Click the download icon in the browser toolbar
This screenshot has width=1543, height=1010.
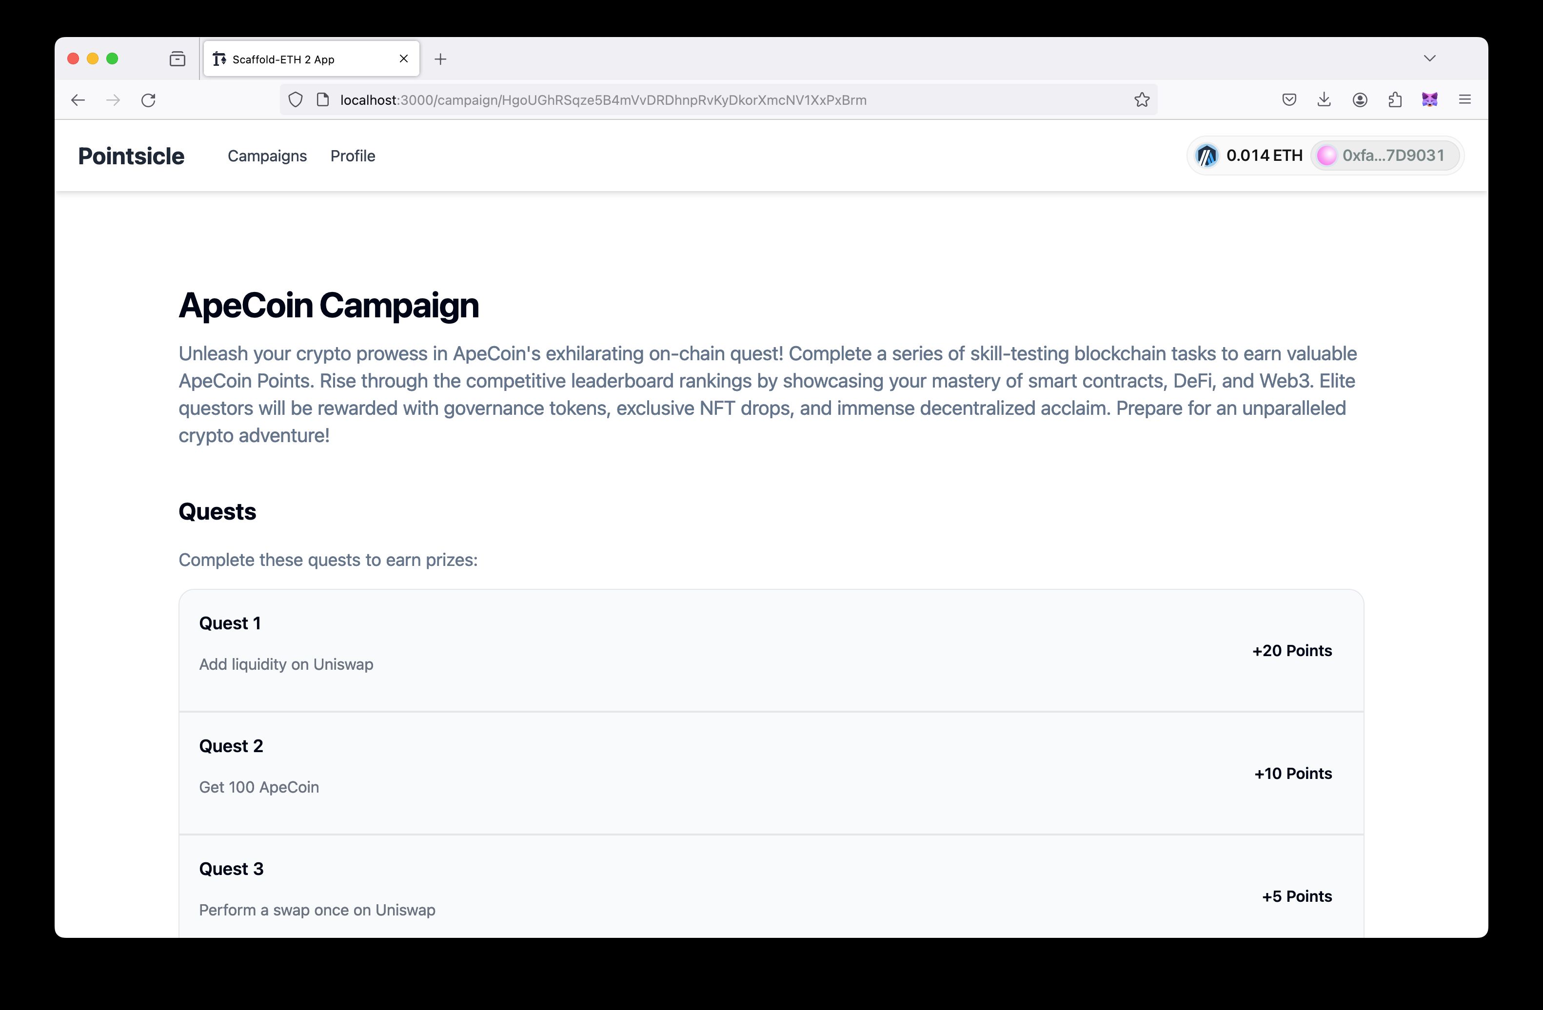click(1324, 99)
